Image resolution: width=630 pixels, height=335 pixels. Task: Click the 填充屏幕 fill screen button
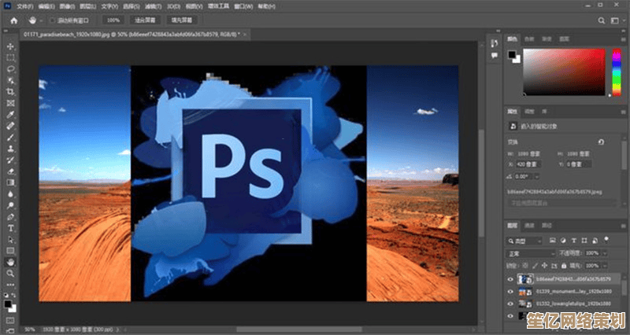click(182, 20)
